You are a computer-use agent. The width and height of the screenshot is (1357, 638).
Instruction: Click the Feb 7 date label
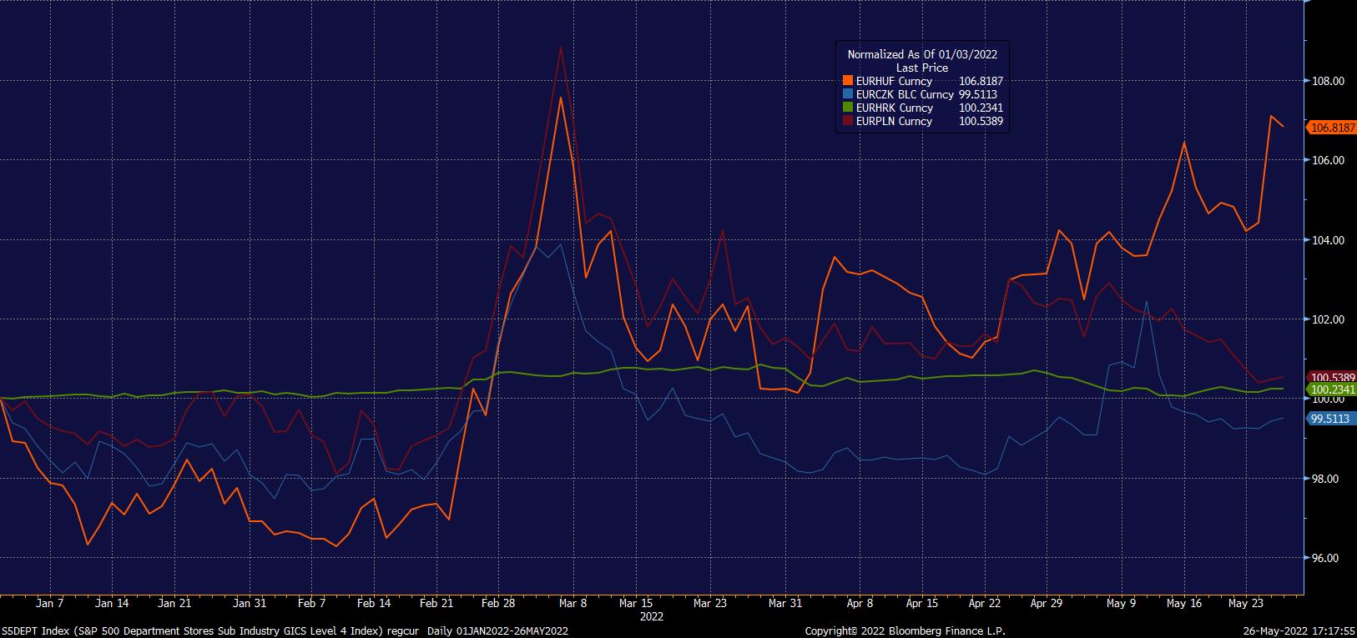[311, 603]
